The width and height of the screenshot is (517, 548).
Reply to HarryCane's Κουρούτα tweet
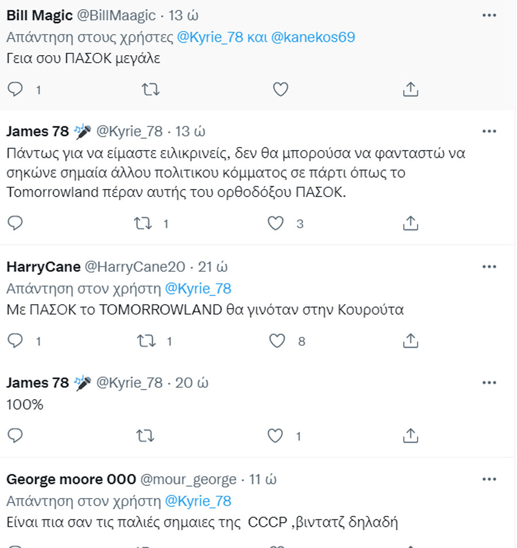tap(15, 341)
